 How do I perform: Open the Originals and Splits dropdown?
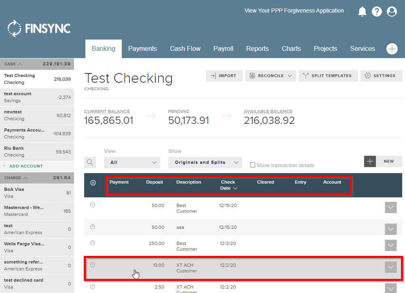coord(205,162)
